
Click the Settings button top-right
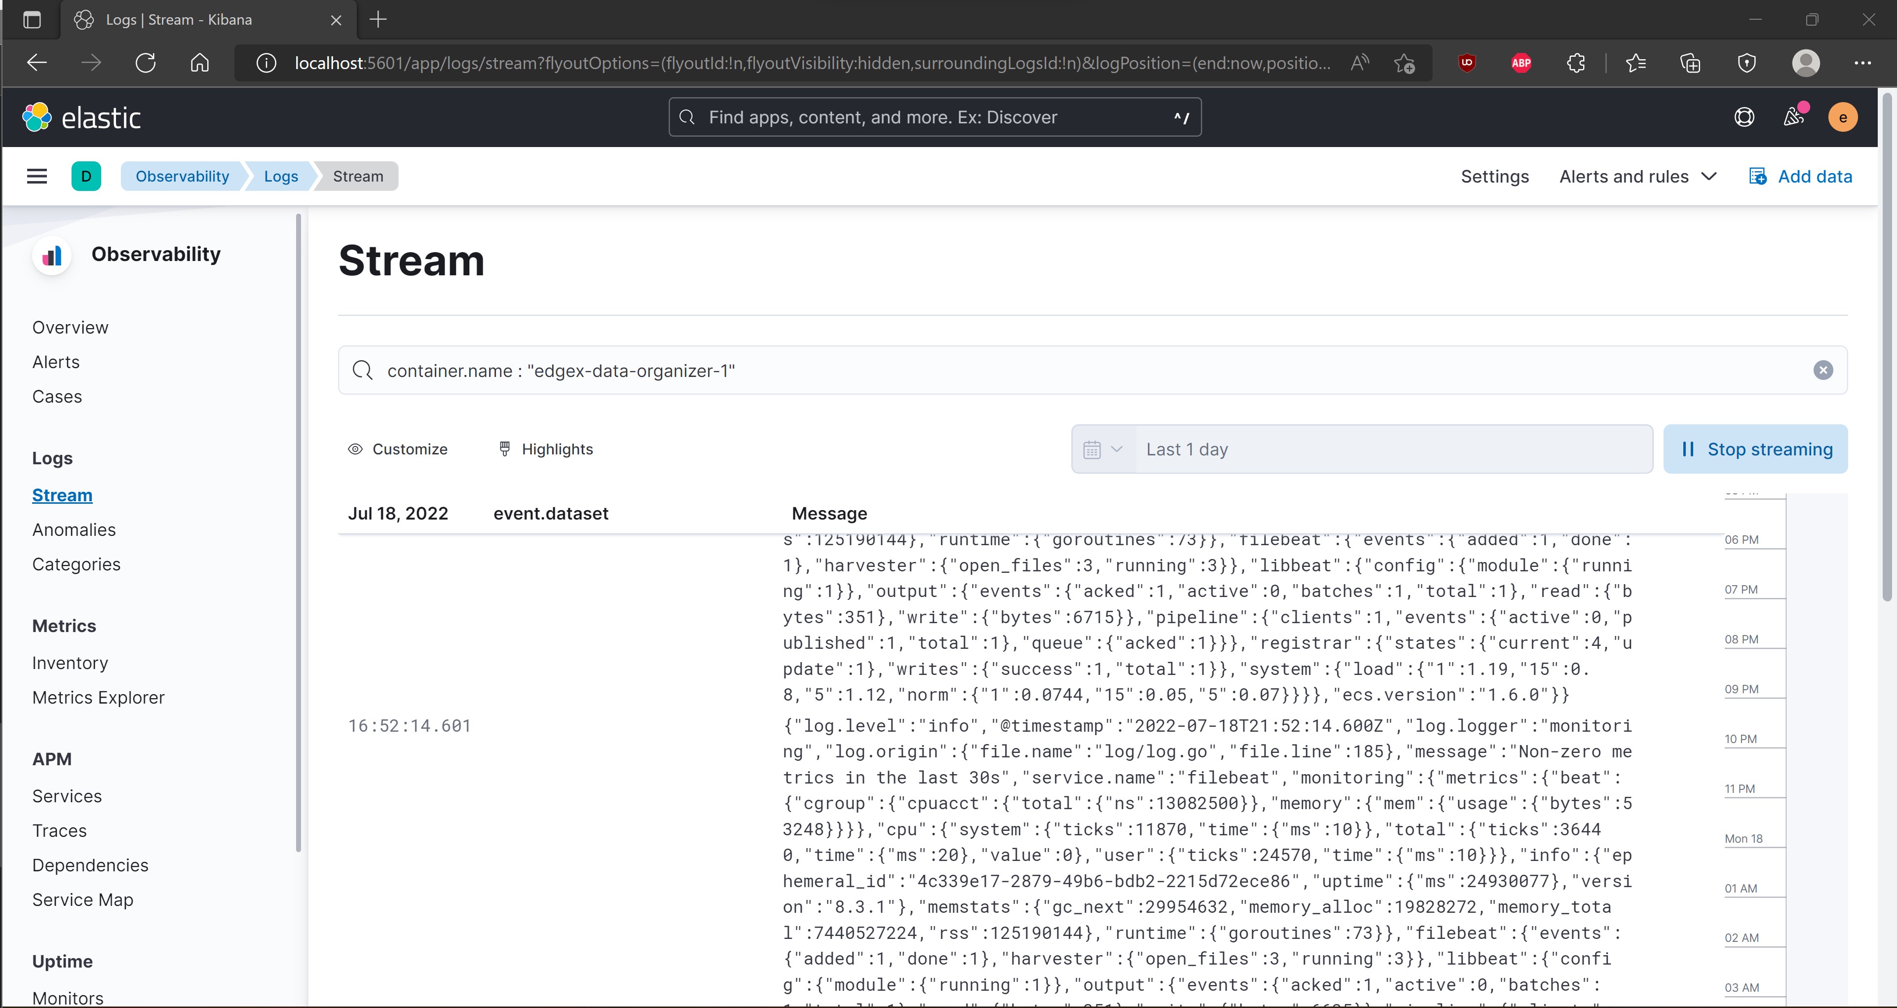point(1494,176)
